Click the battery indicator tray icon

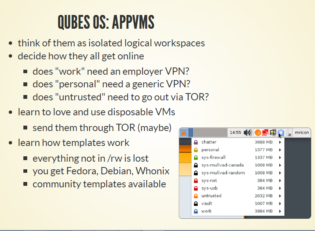pos(289,133)
